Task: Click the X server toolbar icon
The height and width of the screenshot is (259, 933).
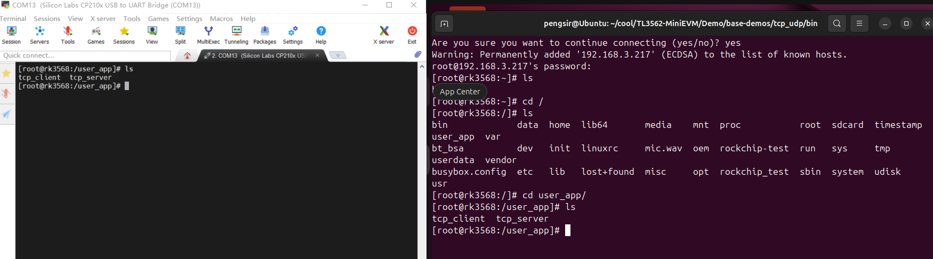Action: [384, 35]
